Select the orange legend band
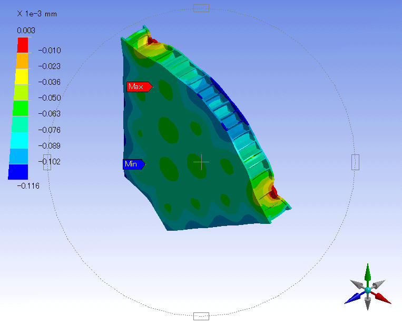 click(x=22, y=61)
